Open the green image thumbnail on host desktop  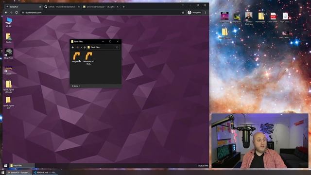point(237,18)
